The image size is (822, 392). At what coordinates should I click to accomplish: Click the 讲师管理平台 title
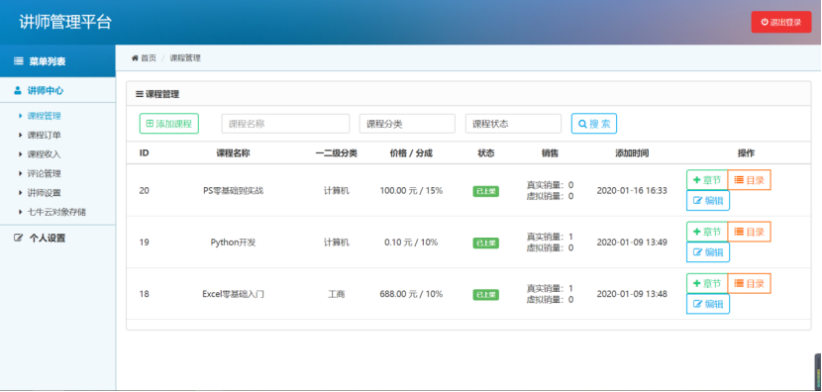65,23
